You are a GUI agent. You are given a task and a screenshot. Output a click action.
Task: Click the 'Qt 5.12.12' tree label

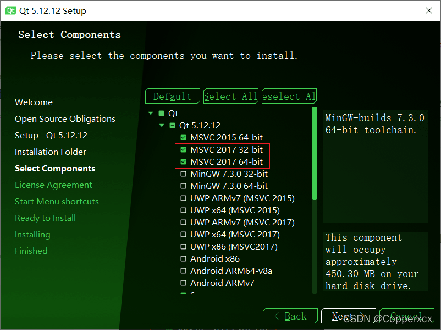tap(200, 126)
